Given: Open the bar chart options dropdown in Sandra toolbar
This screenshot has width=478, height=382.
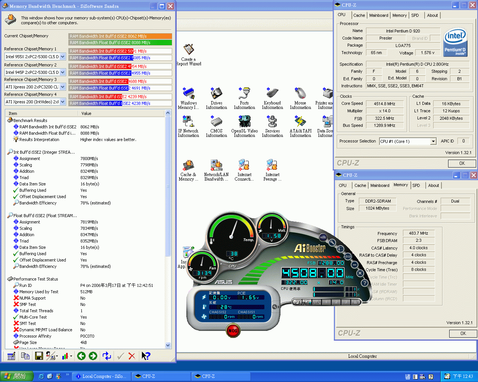Looking at the screenshot, I should [x=67, y=356].
